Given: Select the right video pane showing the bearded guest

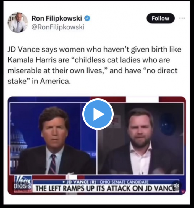Looking at the screenshot, I should [141, 138].
